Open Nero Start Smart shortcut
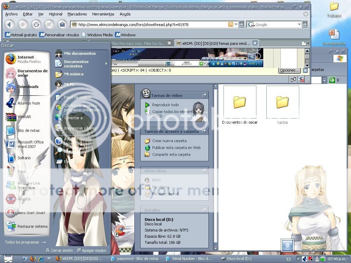 (31, 213)
